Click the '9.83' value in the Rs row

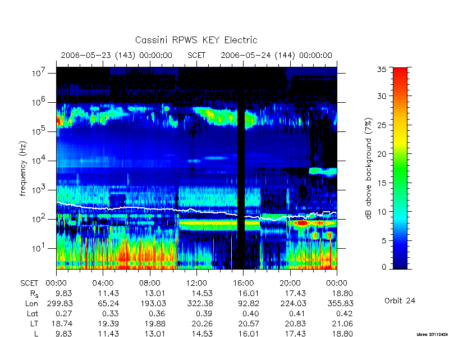point(64,293)
